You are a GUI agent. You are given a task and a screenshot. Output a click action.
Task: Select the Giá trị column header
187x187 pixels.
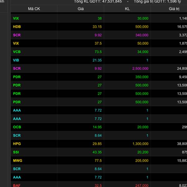pos(174,9)
